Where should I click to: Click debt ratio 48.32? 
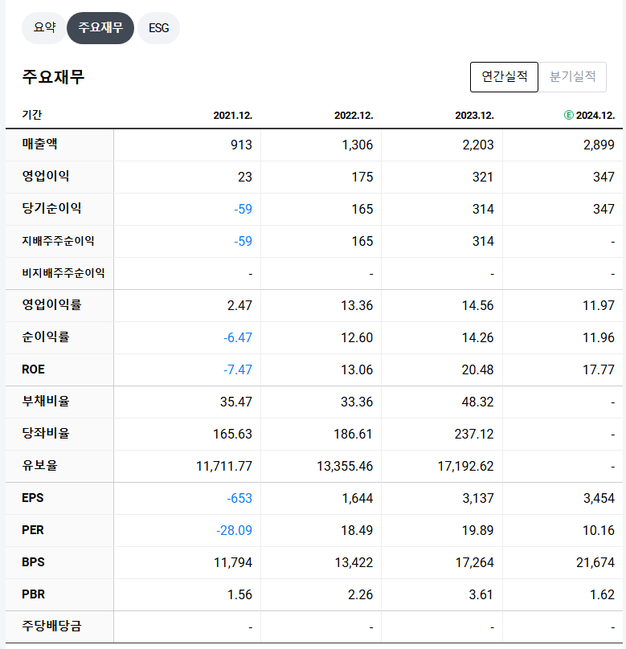[478, 402]
